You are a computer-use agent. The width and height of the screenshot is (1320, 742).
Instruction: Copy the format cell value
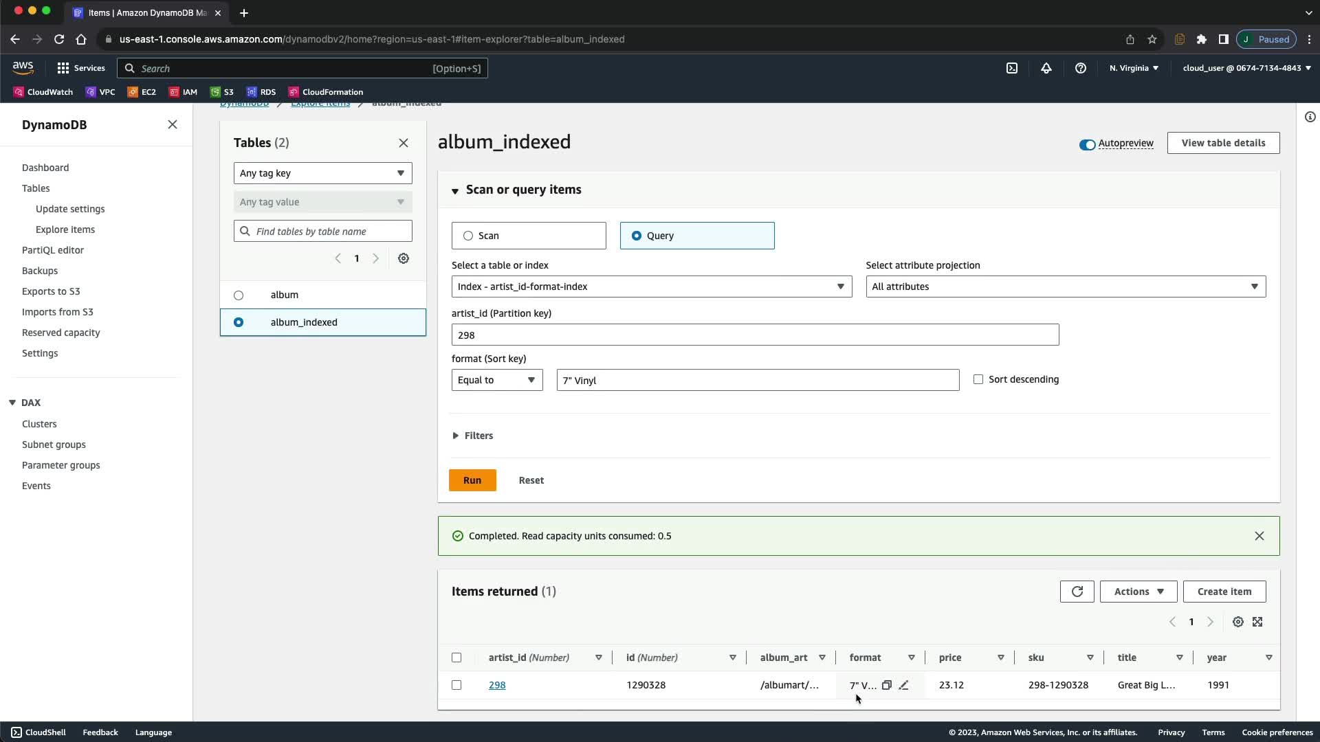[x=887, y=685]
